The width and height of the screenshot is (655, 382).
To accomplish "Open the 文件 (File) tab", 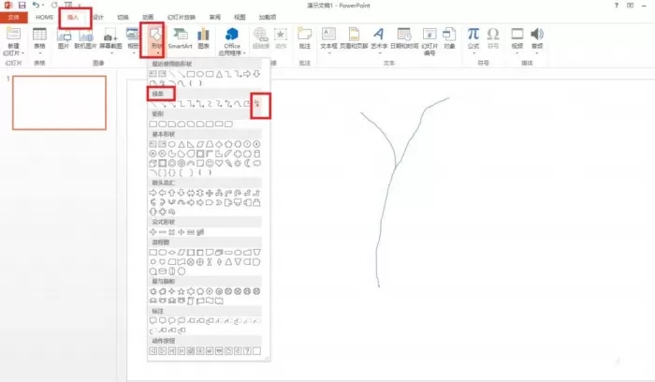I will click(13, 17).
